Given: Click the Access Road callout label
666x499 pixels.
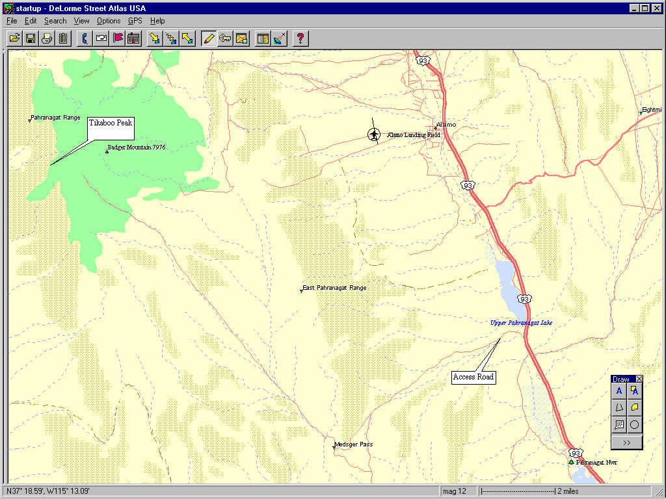Looking at the screenshot, I should (473, 377).
